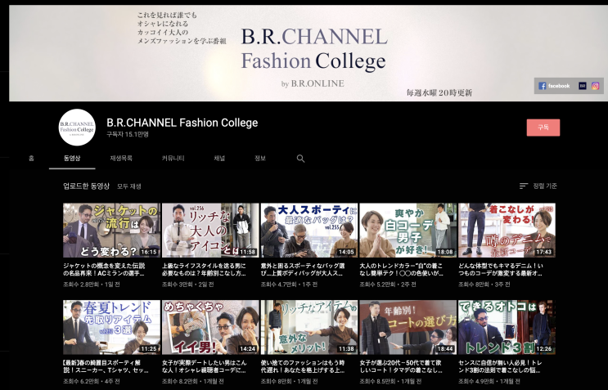This screenshot has width=608, height=390.
Task: Open the 14:24 めちゃくちゃイイ男 video thumbnail
Action: point(210,327)
